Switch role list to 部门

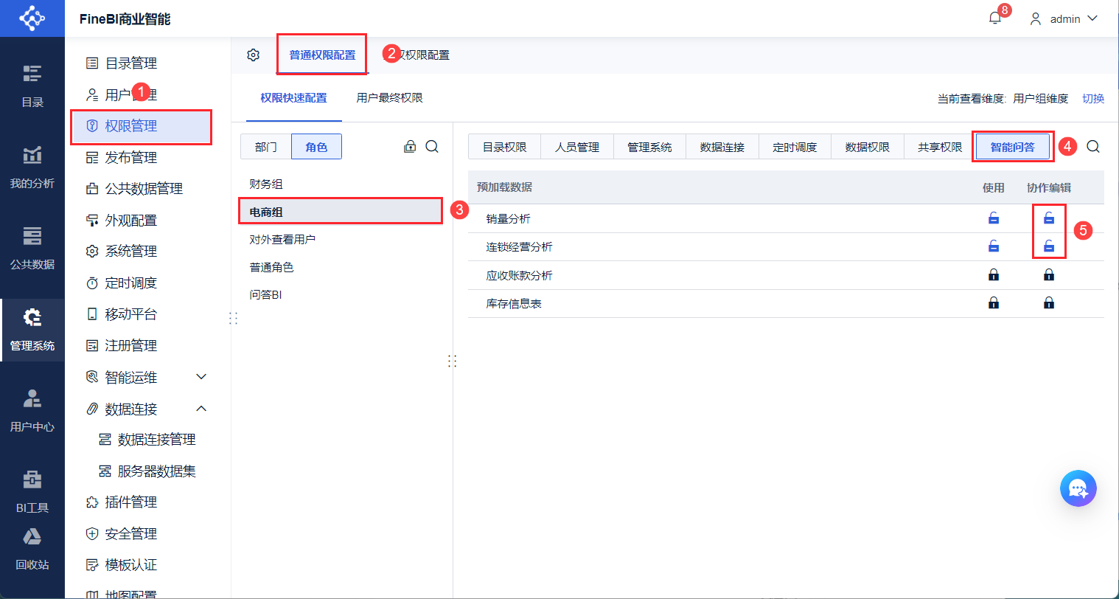click(266, 147)
